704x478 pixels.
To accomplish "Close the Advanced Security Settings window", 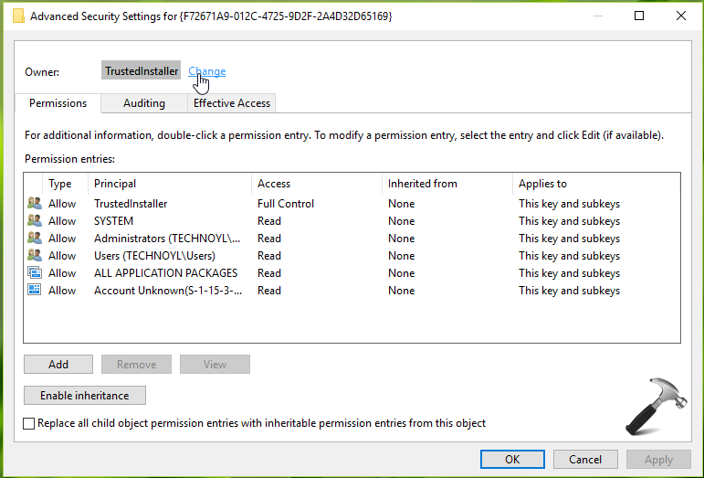I will pos(680,16).
